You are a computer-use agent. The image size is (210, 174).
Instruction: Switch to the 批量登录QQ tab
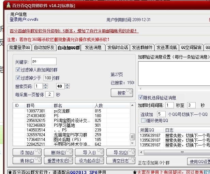click(19, 47)
